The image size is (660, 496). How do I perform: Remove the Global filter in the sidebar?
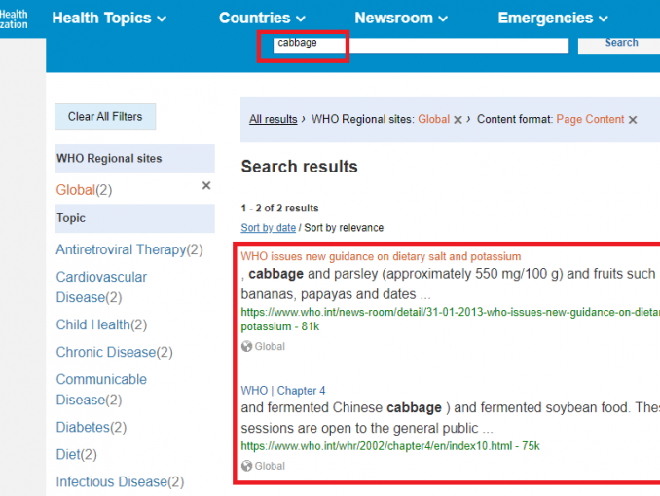pyautogui.click(x=206, y=185)
